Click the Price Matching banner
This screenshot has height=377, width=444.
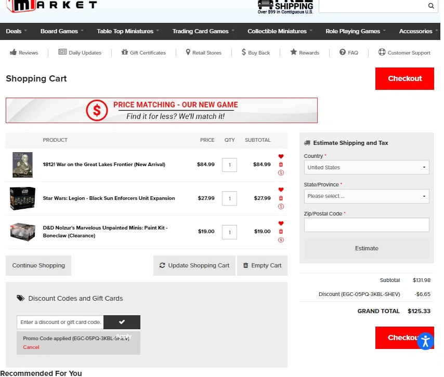click(162, 110)
